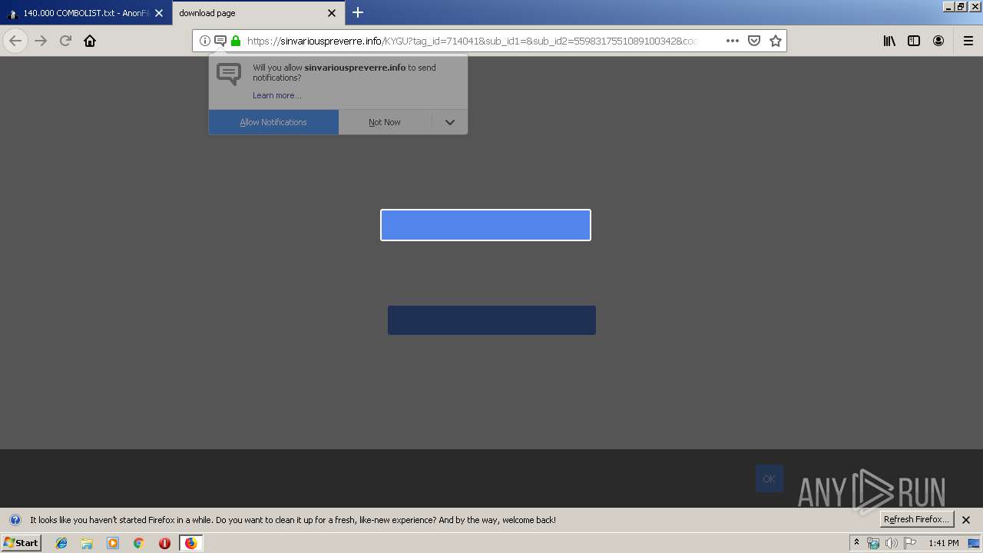Open the volume speaker tray icon
Screen dimensions: 983x553
click(891, 543)
